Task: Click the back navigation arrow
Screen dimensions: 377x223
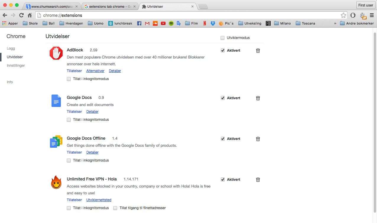Action: point(5,15)
